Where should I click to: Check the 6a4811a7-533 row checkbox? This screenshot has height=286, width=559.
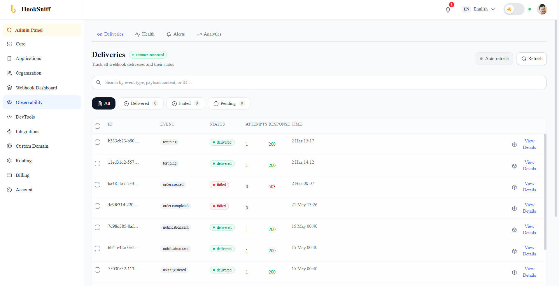pyautogui.click(x=97, y=185)
